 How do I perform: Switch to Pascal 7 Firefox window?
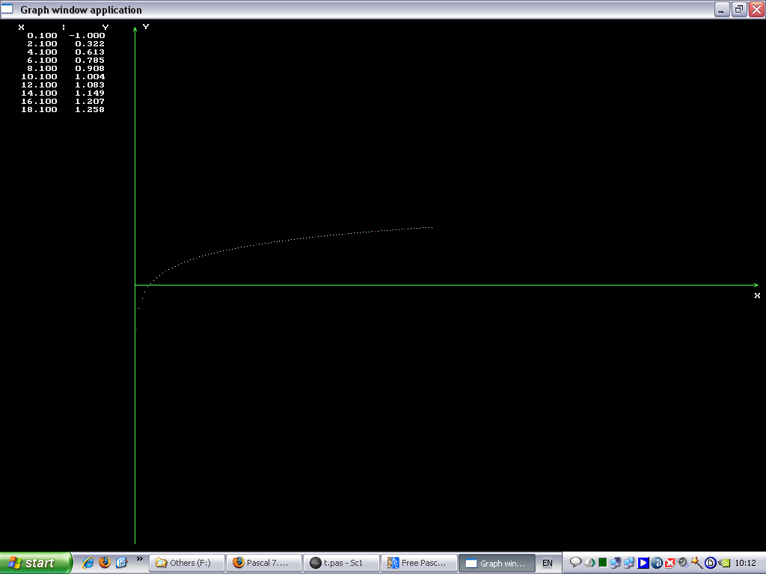265,563
